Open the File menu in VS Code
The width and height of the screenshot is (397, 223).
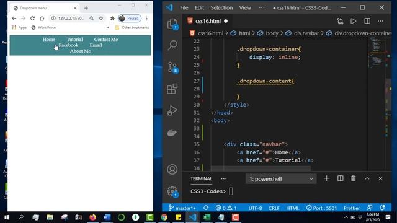(x=184, y=7)
